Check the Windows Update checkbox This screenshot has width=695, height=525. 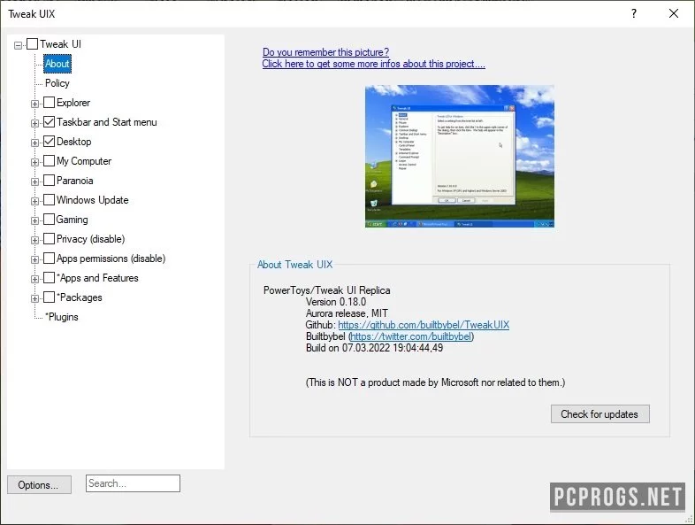(x=50, y=200)
